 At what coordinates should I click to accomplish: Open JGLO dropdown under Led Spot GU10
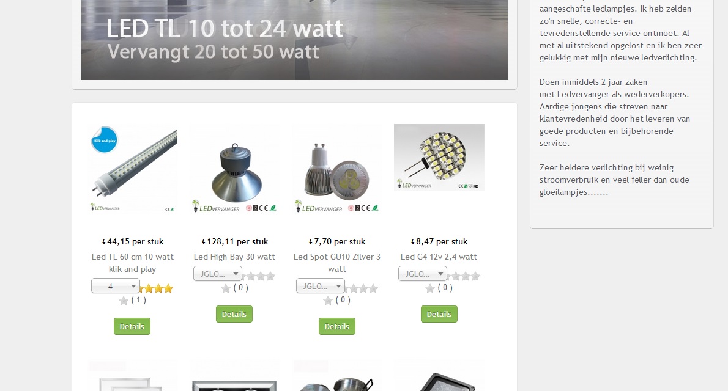(x=321, y=286)
